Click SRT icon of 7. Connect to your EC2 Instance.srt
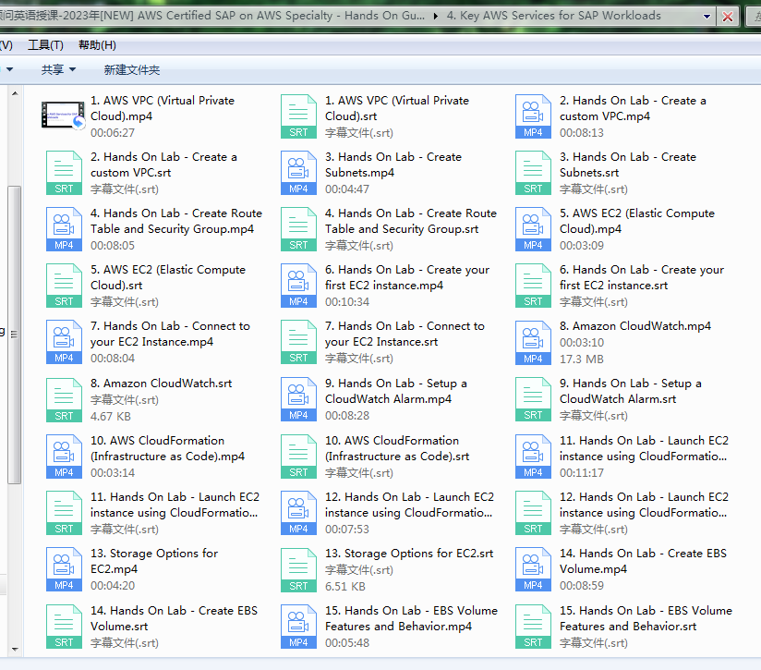This screenshot has width=761, height=670. point(298,342)
